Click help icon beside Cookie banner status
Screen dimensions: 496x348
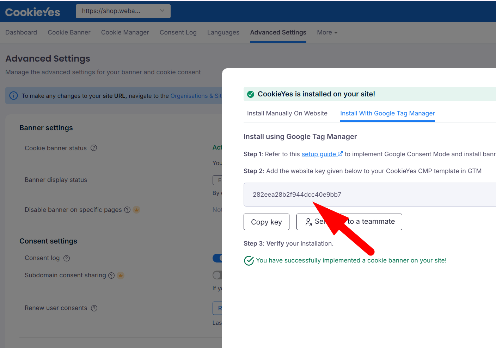coord(94,148)
